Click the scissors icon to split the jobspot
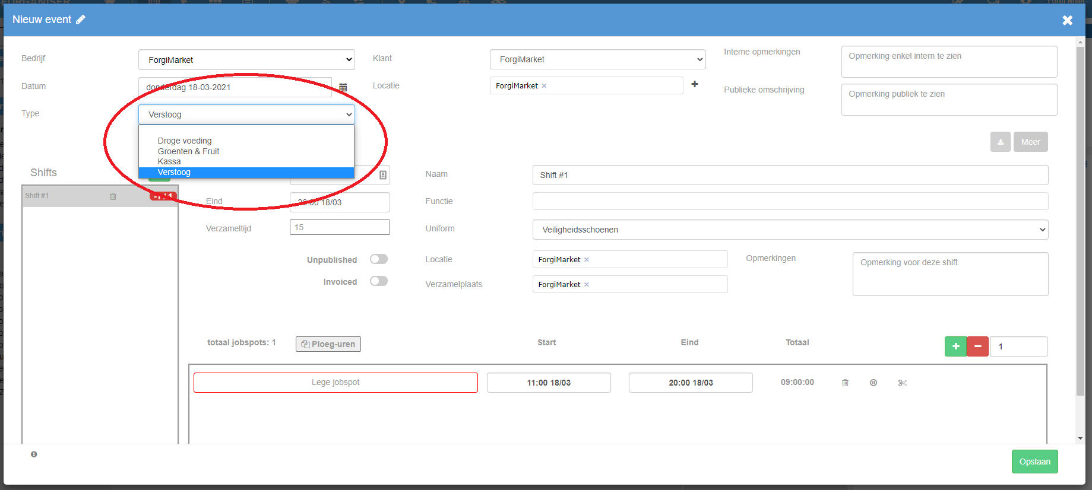 902,383
